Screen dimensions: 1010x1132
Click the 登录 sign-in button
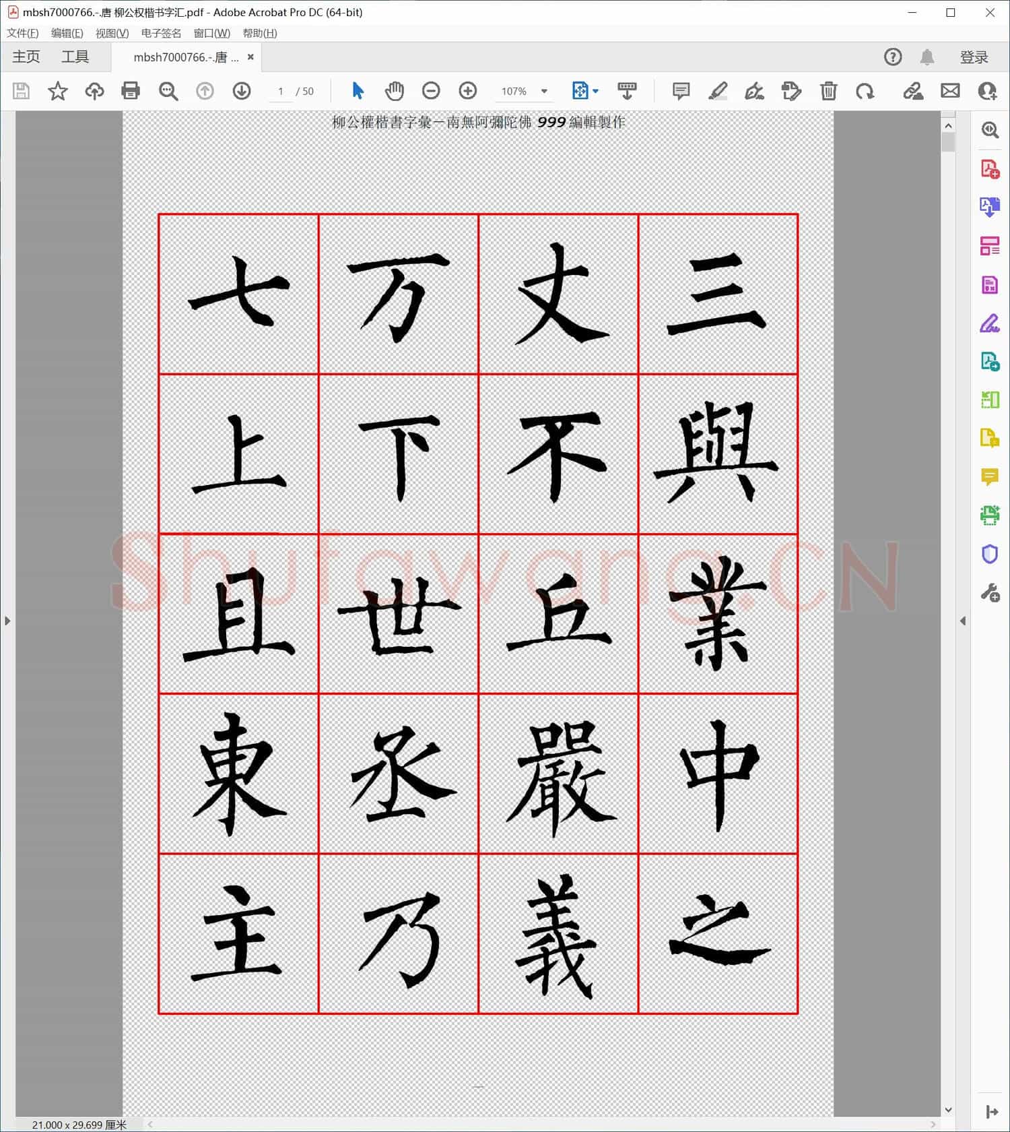coord(974,57)
